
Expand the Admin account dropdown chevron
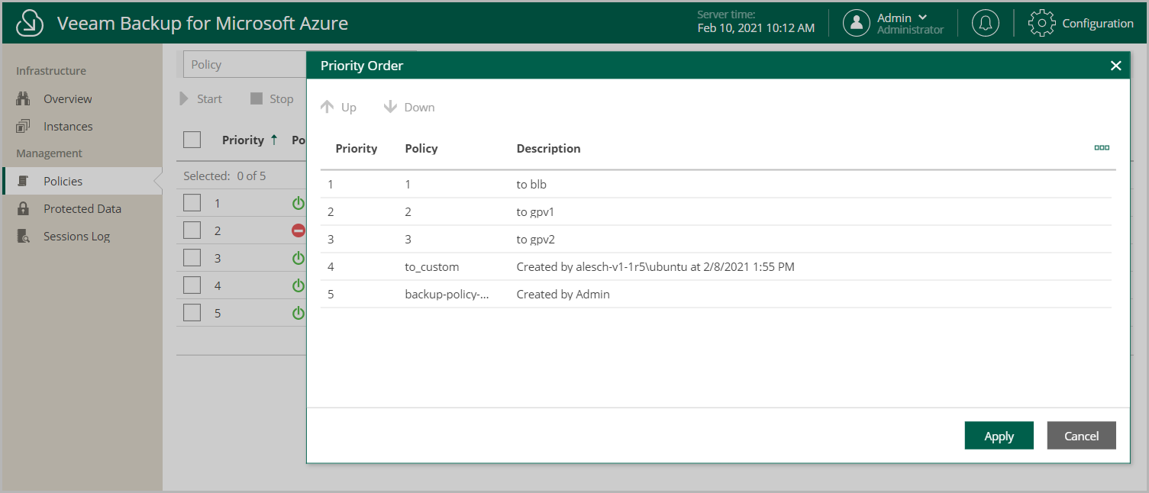(x=923, y=17)
